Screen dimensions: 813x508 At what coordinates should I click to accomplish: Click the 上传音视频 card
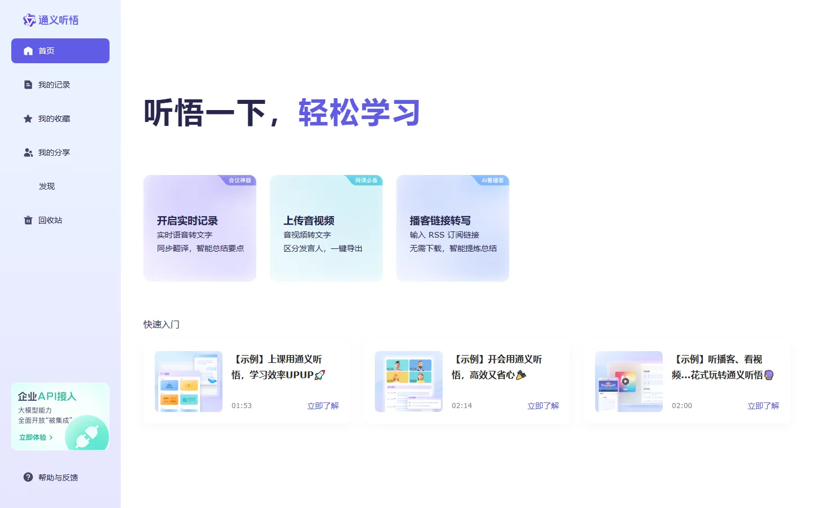pyautogui.click(x=326, y=228)
